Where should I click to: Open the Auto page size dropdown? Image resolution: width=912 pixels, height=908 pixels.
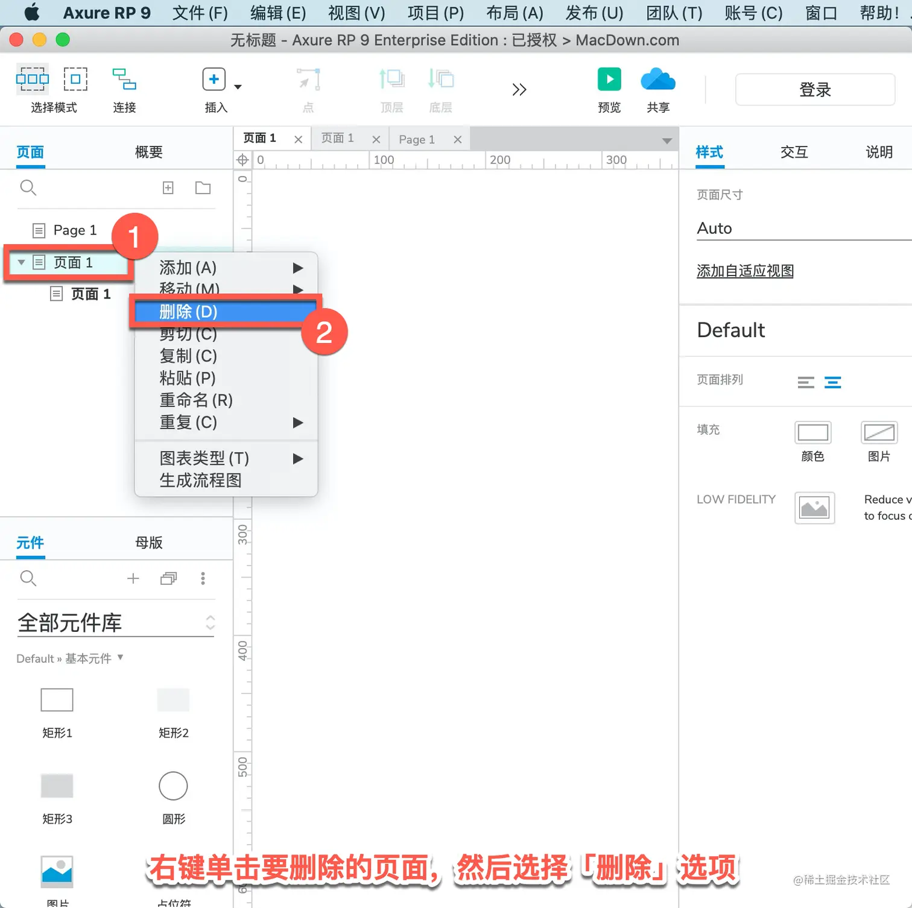coord(804,229)
